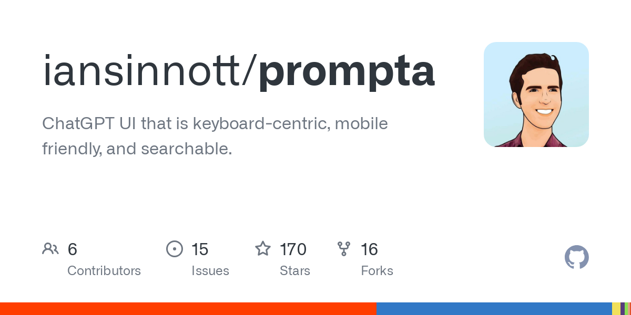Click the star count "170"
This screenshot has width=631, height=315.
[x=293, y=249]
